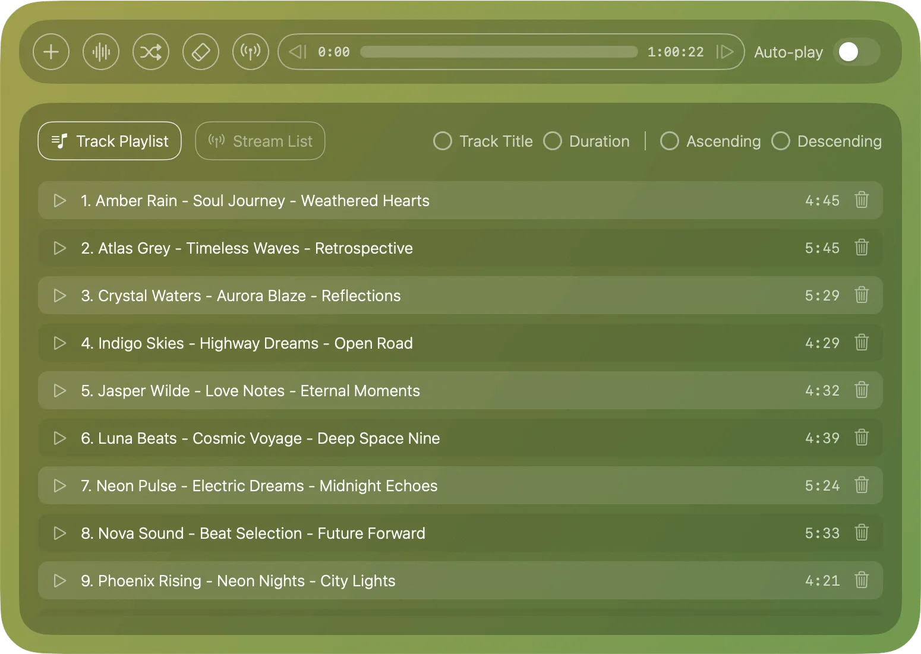The height and width of the screenshot is (654, 921).
Task: Click the playback progress bar
Action: point(499,52)
